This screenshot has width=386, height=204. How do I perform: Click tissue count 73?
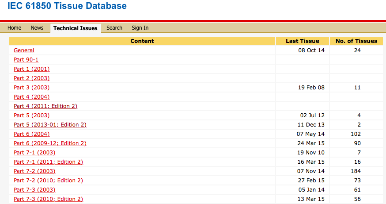pyautogui.click(x=357, y=180)
